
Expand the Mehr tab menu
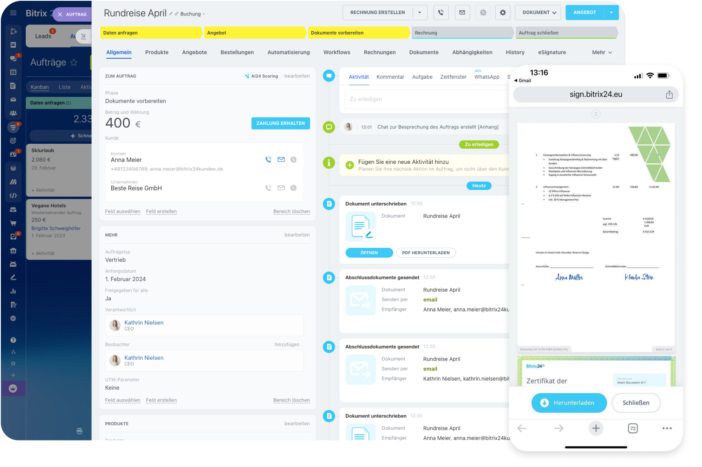602,52
